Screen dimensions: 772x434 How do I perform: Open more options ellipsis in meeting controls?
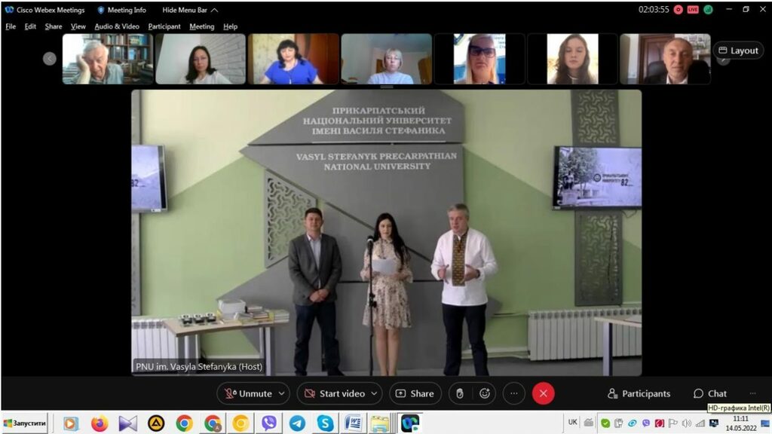[x=513, y=393]
